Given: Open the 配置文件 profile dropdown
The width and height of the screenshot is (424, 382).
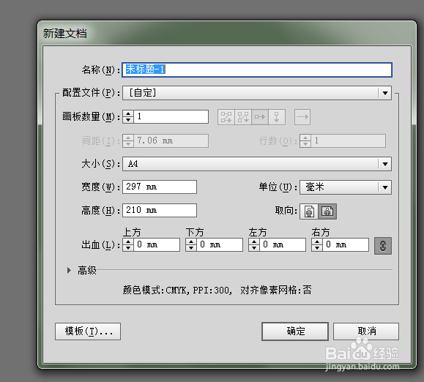Looking at the screenshot, I should tap(256, 93).
